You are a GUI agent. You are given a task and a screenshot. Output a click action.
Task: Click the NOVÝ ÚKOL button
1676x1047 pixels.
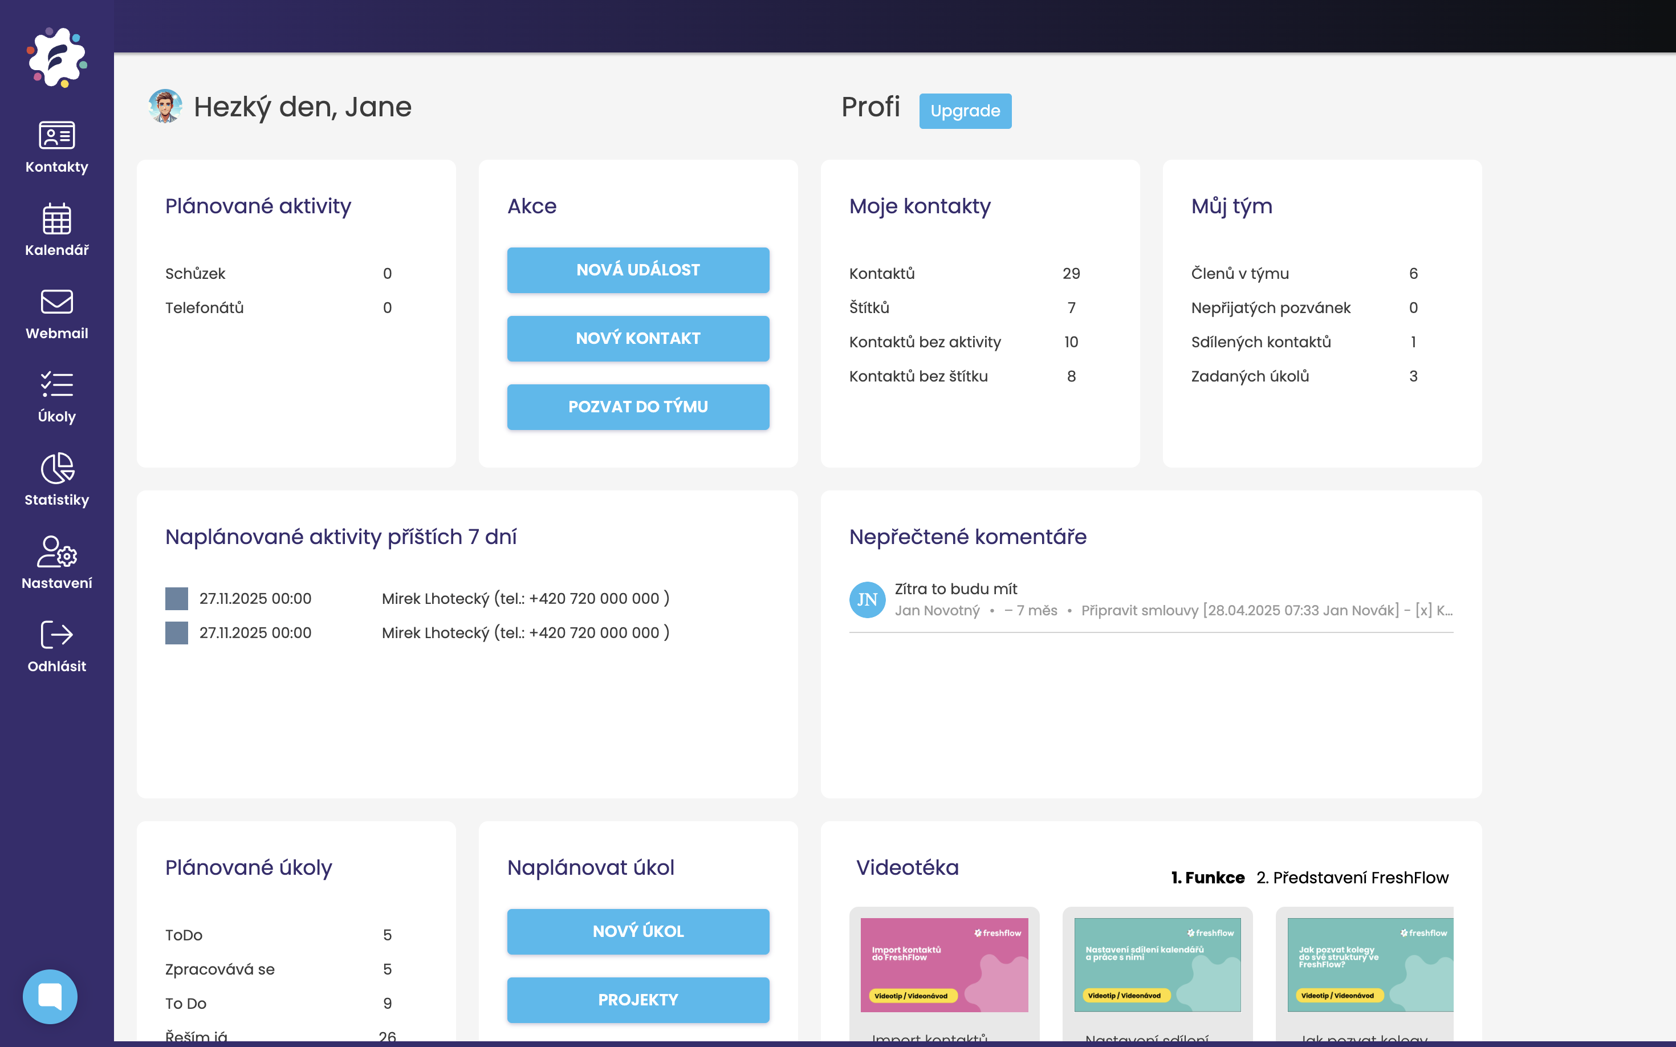[637, 931]
